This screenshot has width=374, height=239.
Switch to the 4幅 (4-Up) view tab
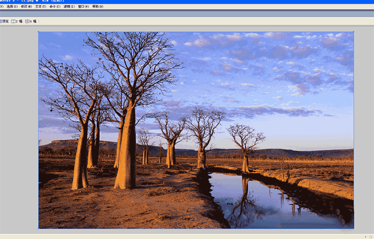[31, 21]
